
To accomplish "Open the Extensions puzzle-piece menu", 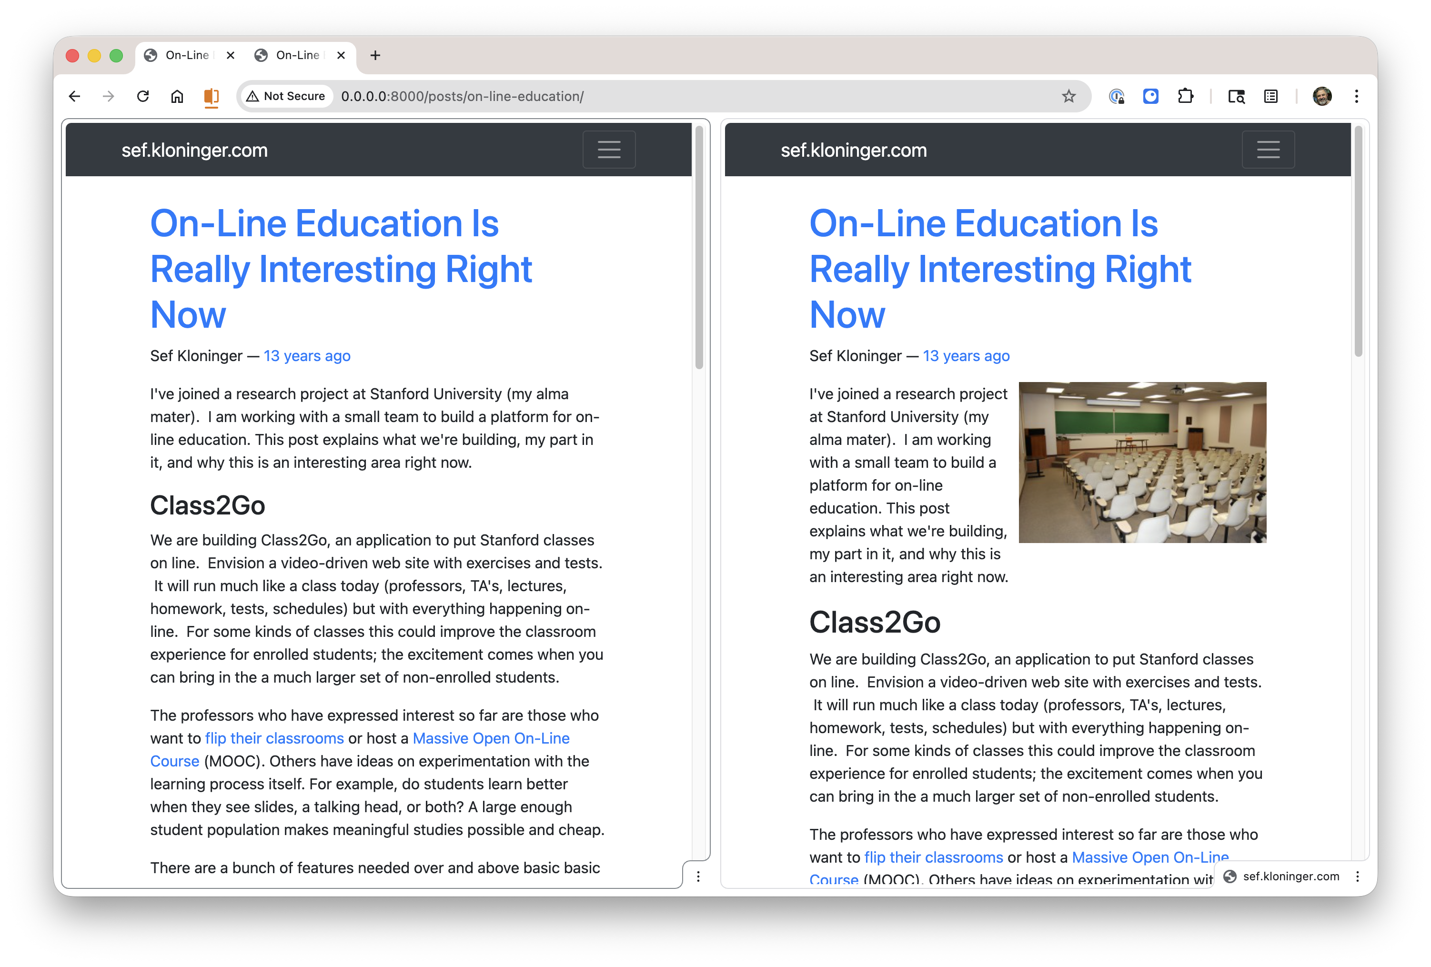I will 1185,96.
